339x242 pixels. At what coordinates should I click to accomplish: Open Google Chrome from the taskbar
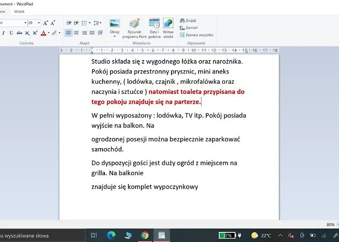(145, 235)
